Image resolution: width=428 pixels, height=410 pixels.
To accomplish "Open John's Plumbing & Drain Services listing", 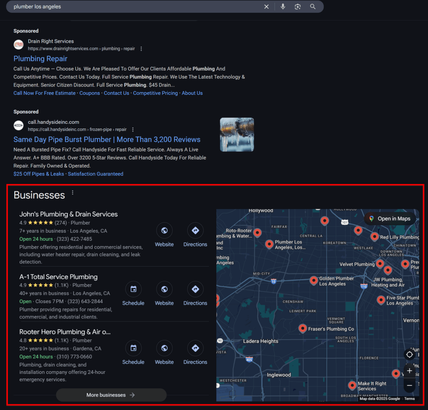I will point(69,214).
